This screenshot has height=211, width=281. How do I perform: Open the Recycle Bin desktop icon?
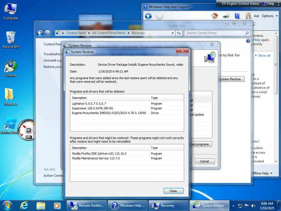11,40
